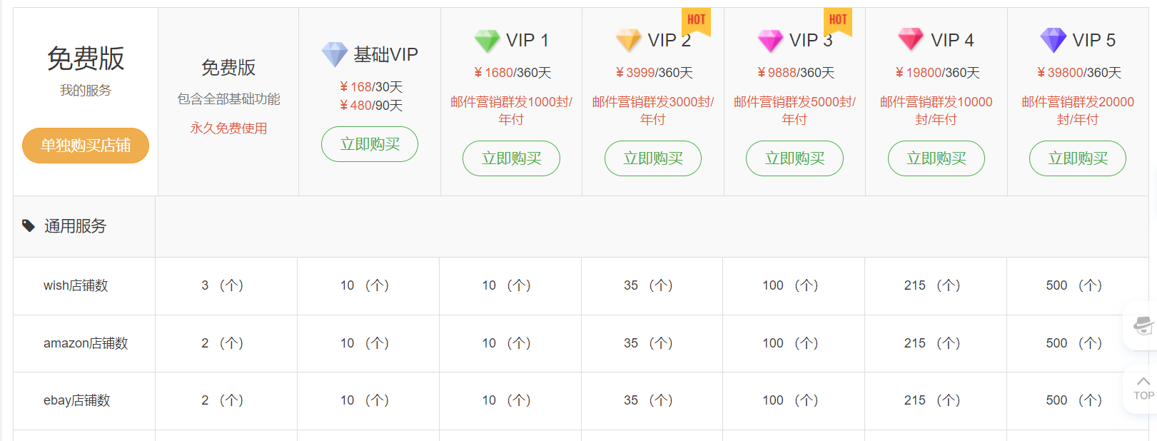The image size is (1157, 441).
Task: Click the HOT badge on VIP 3
Action: [838, 20]
